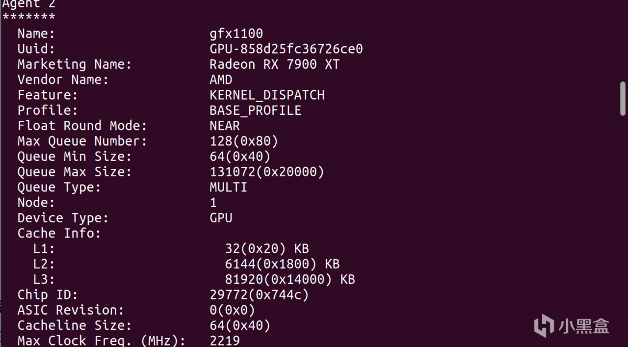Click the Float Round Mode NEAR value
The width and height of the screenshot is (628, 347).
point(225,126)
